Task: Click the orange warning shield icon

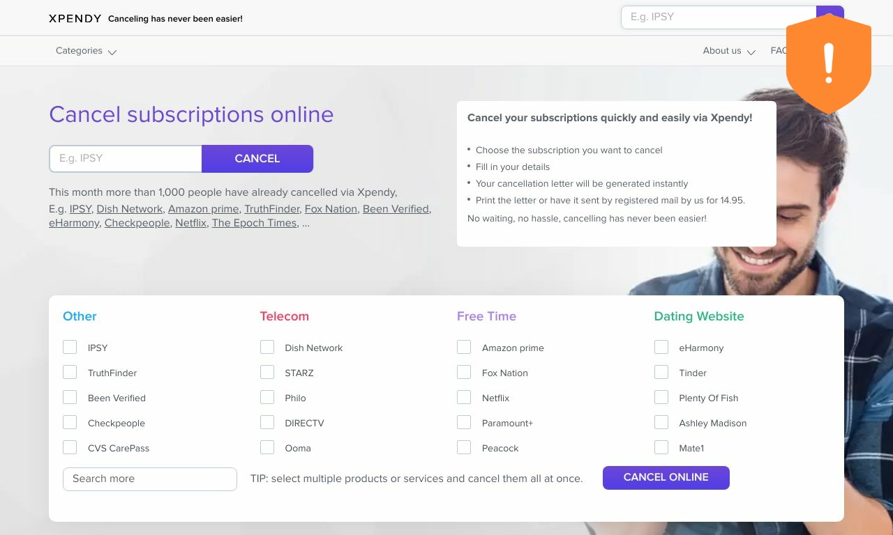Action: pyautogui.click(x=829, y=63)
